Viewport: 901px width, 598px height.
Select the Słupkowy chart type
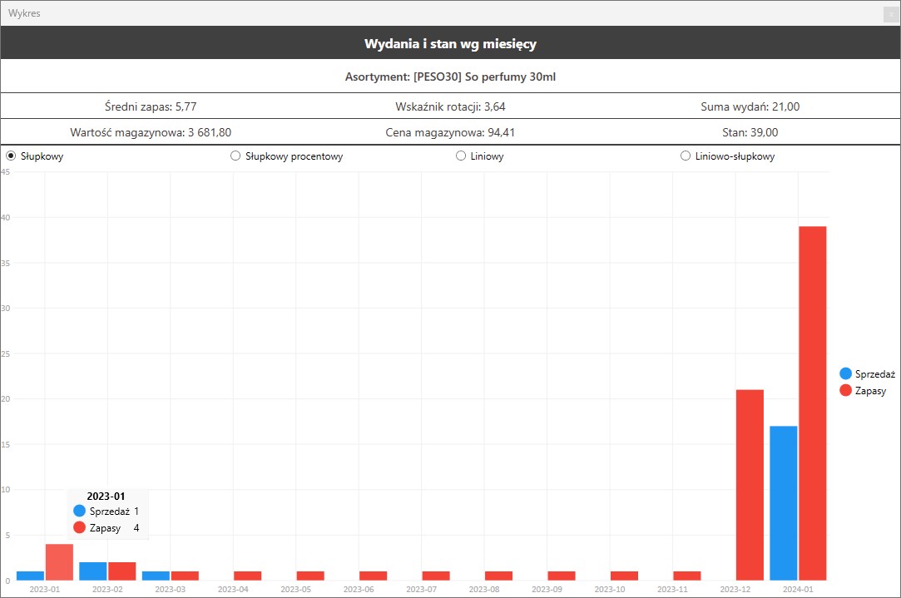[x=11, y=156]
